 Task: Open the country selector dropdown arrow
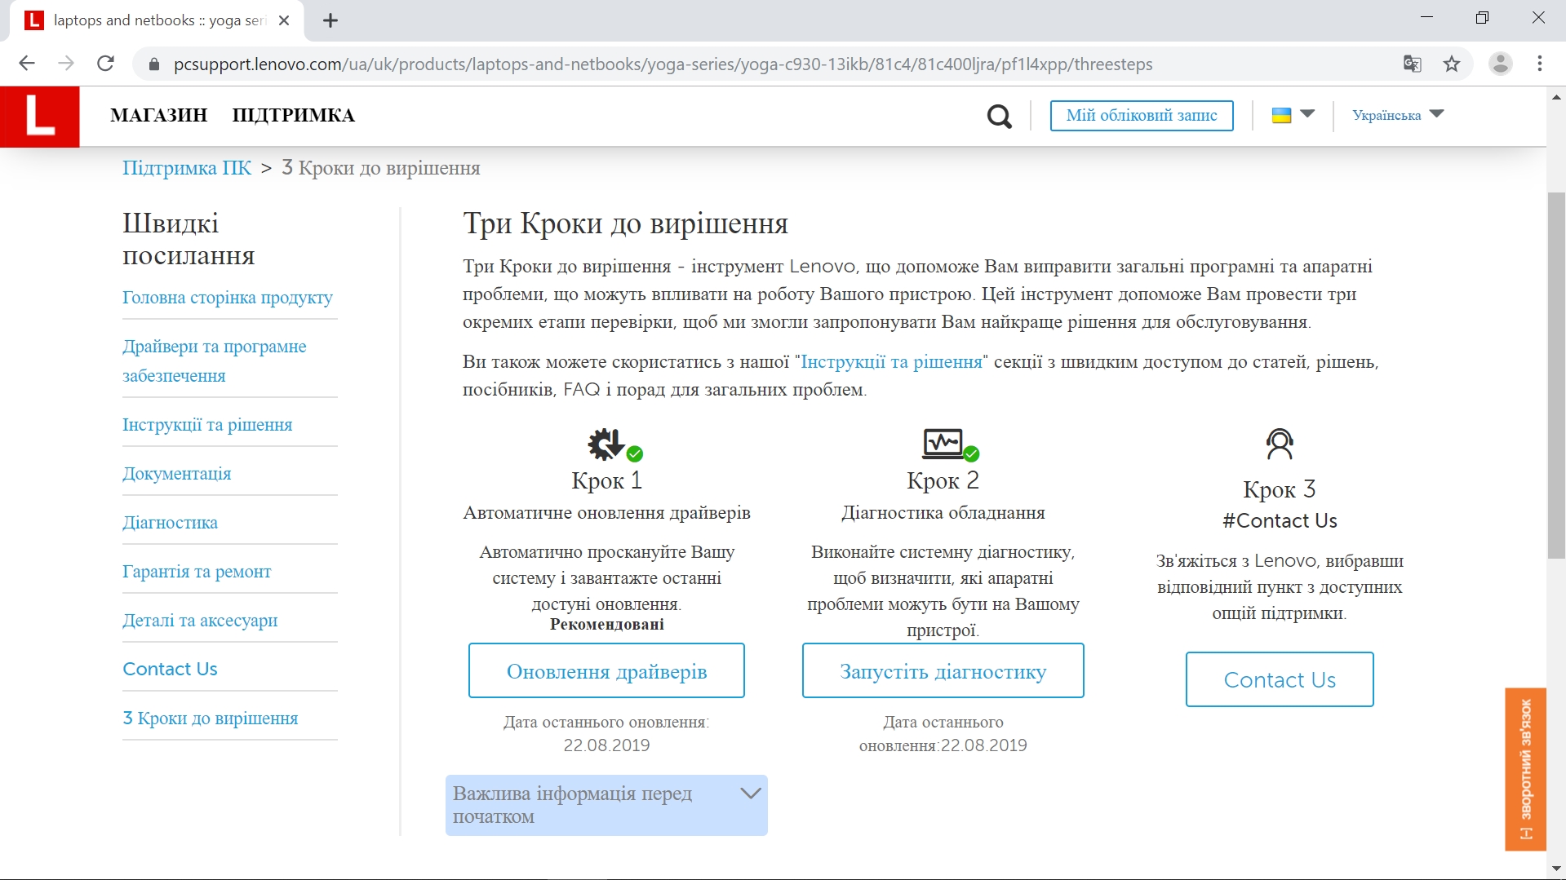coord(1307,114)
